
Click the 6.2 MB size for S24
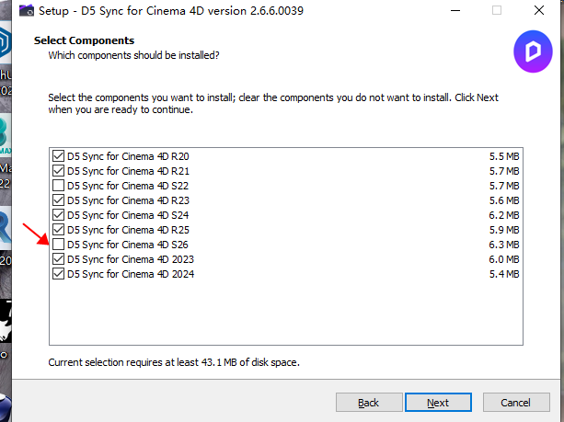(504, 215)
